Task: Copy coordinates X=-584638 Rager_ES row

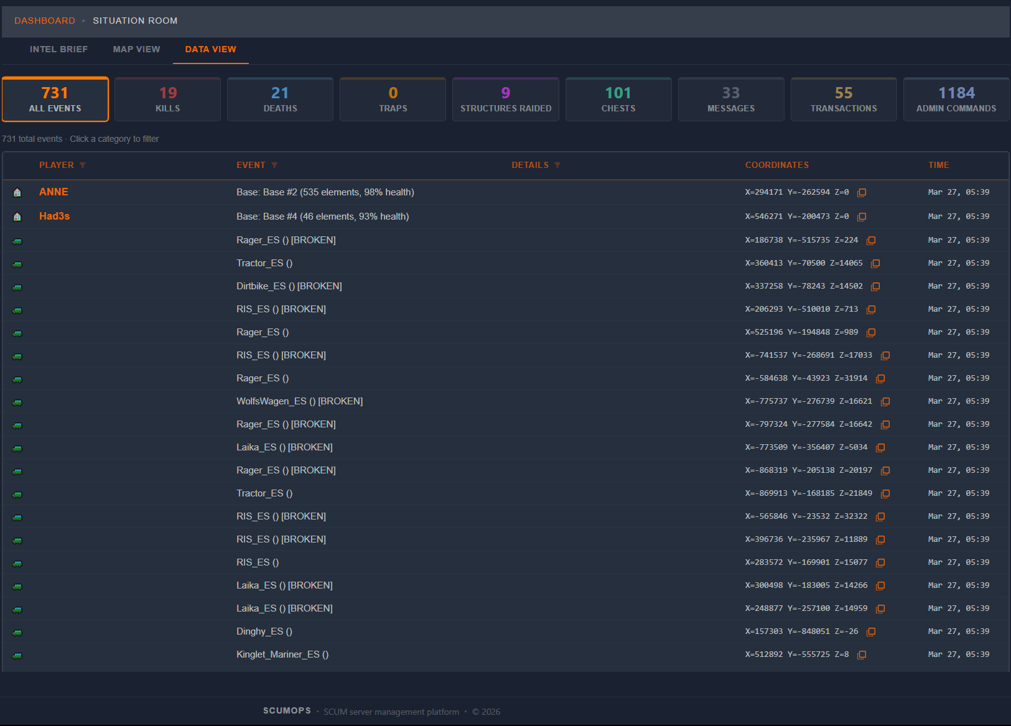Action: tap(880, 379)
